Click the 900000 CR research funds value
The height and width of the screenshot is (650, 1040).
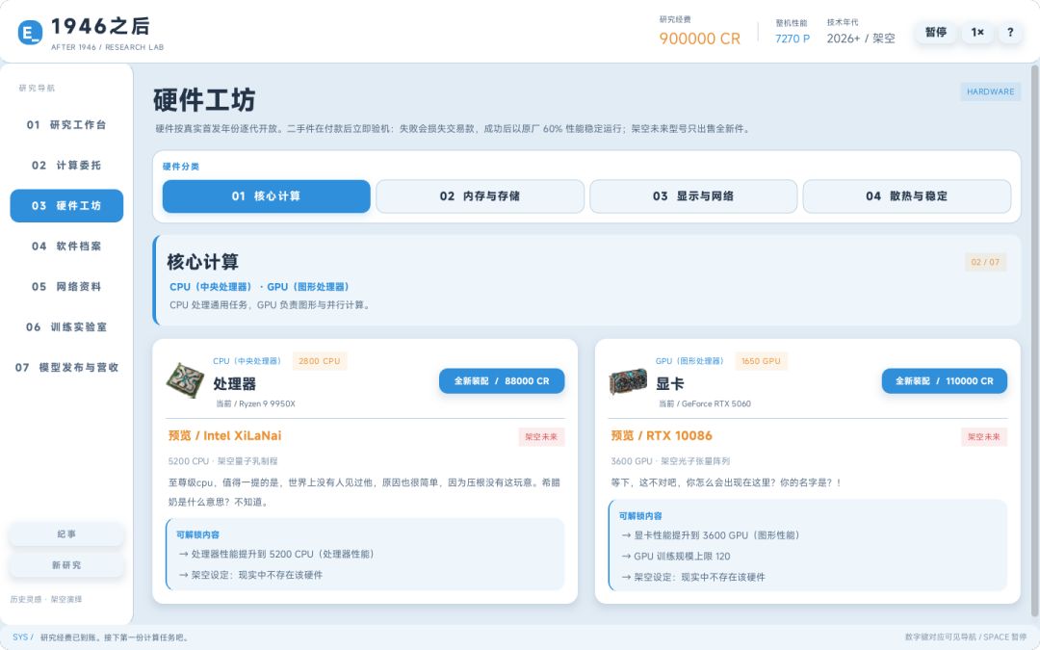coord(699,39)
